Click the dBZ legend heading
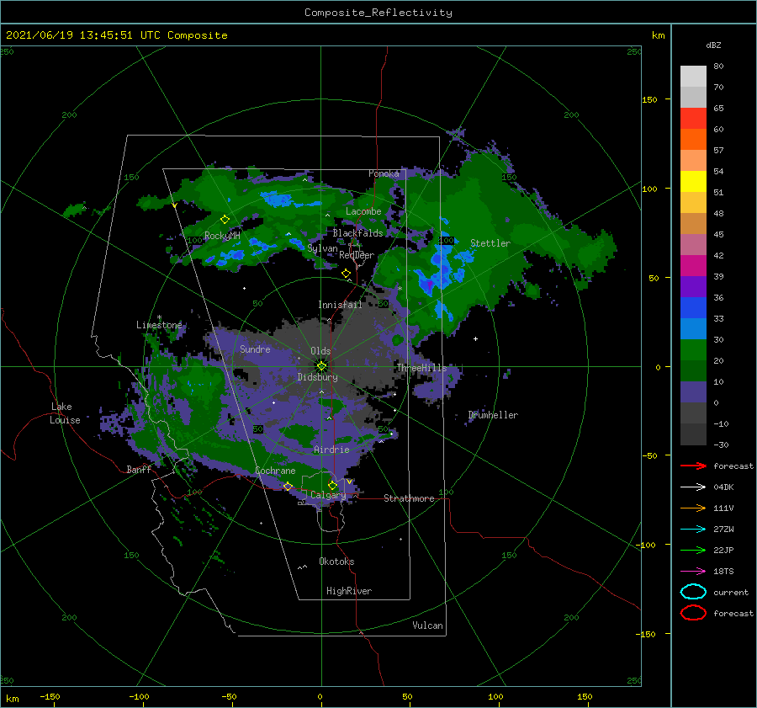 tap(713, 45)
